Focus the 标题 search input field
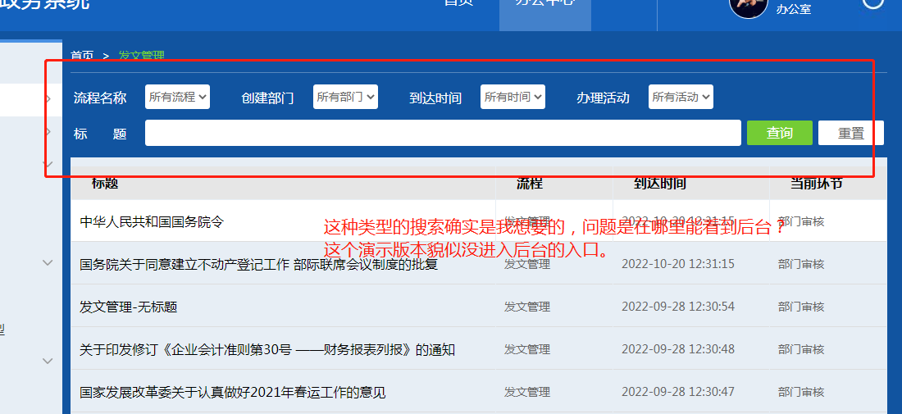The image size is (902, 414). (x=443, y=133)
